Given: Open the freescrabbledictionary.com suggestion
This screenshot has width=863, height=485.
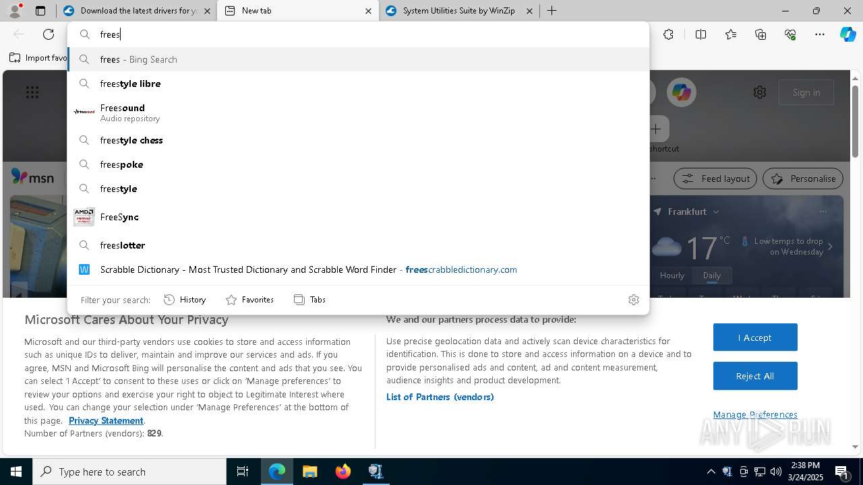Looking at the screenshot, I should tap(358, 269).
